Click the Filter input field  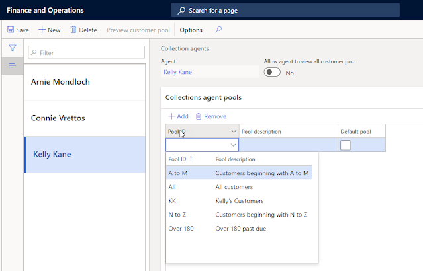pyautogui.click(x=86, y=52)
